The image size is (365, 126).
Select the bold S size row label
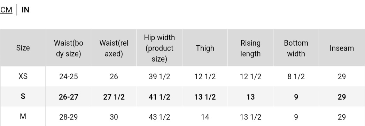23,97
